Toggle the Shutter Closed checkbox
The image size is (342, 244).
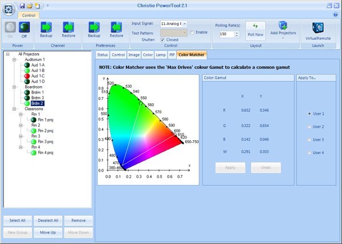(162, 40)
